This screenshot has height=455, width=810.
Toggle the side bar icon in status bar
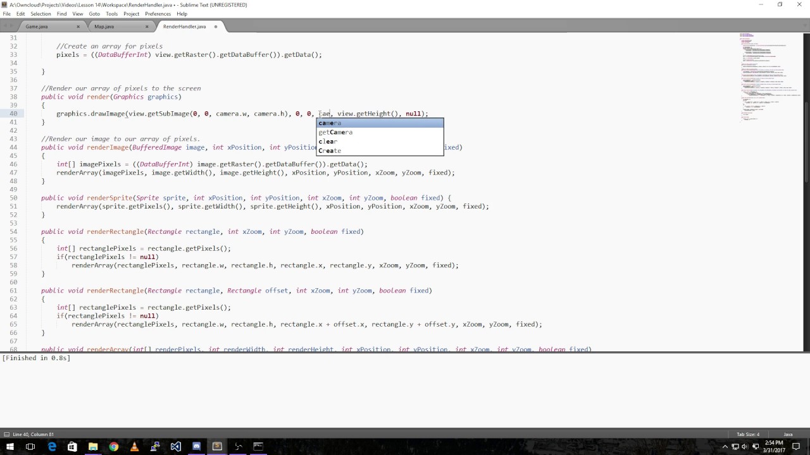(6, 434)
